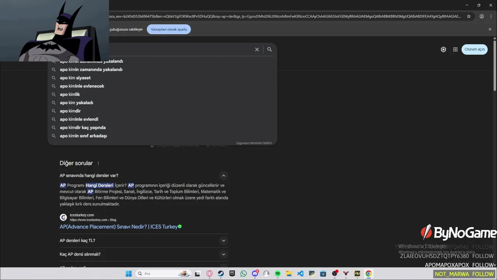Click the Chrome address bar URL

pyautogui.click(x=285, y=16)
